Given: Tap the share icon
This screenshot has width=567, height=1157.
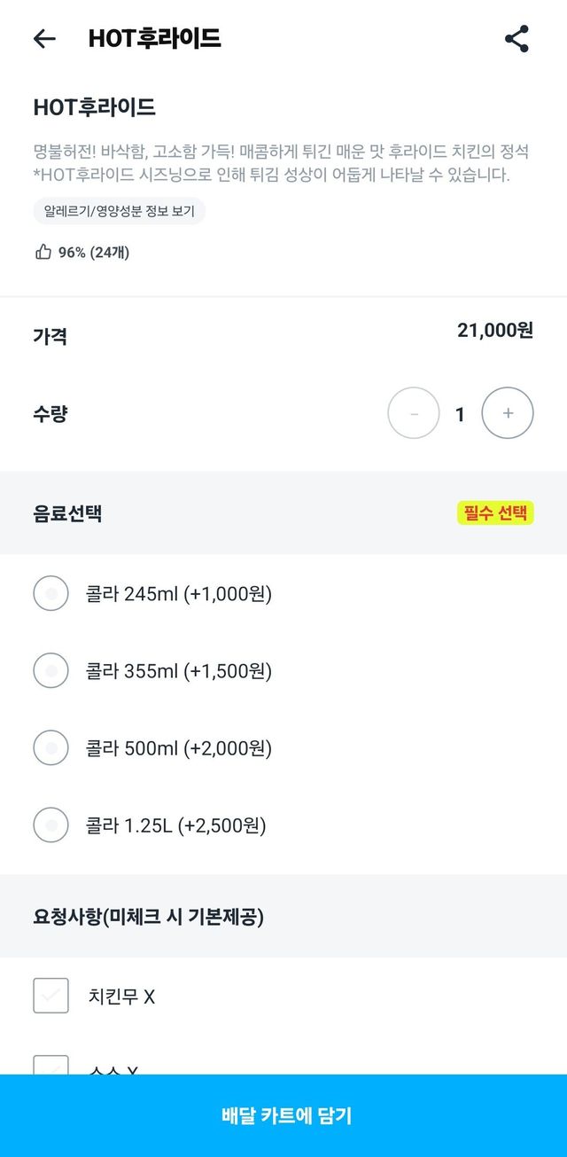Looking at the screenshot, I should coord(517,39).
